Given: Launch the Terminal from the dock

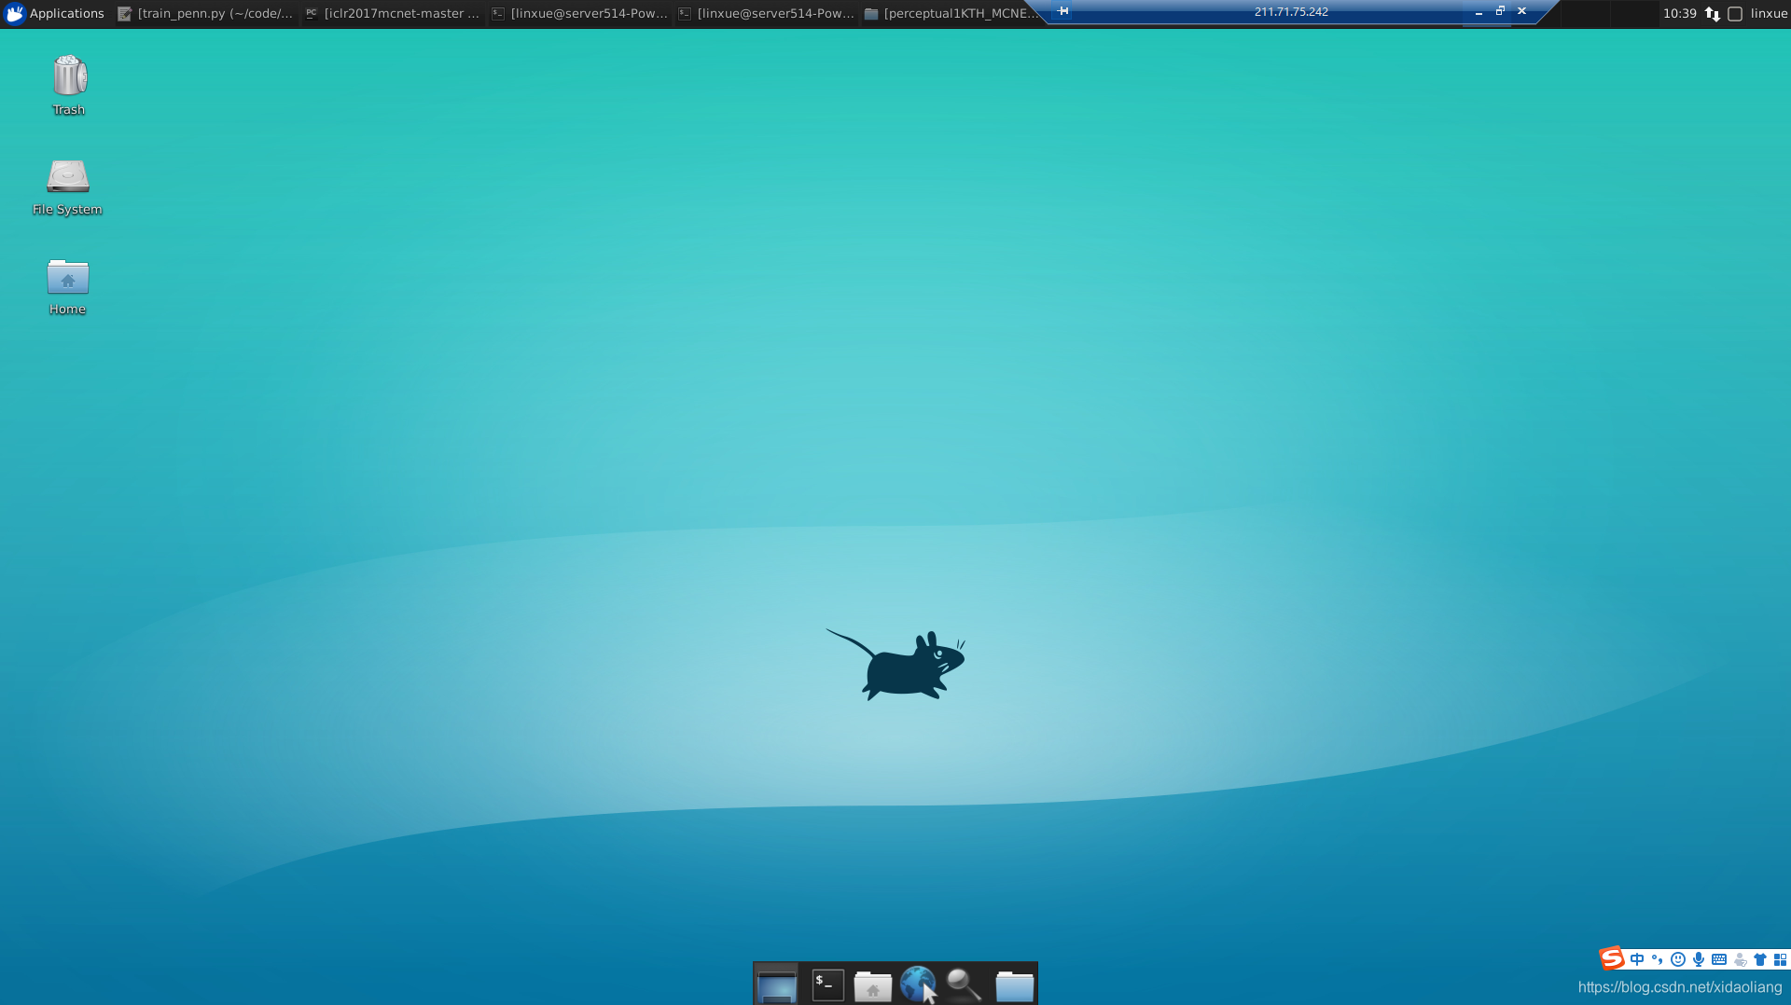Looking at the screenshot, I should 827,984.
